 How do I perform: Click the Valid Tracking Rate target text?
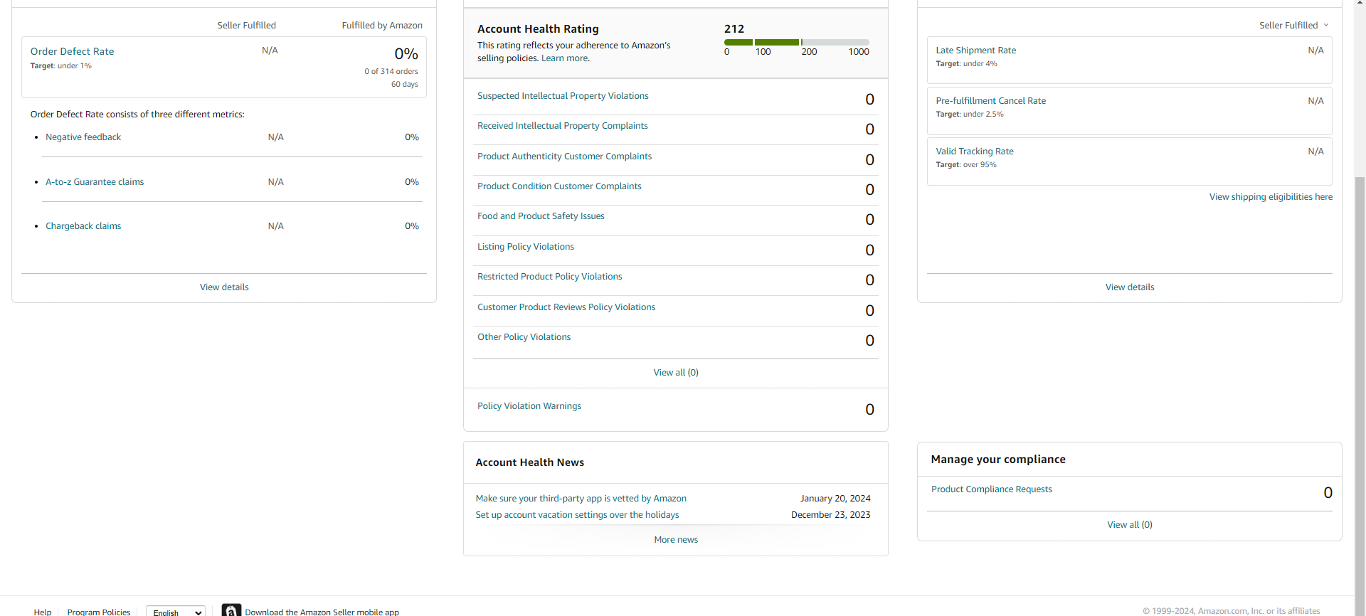click(x=966, y=164)
